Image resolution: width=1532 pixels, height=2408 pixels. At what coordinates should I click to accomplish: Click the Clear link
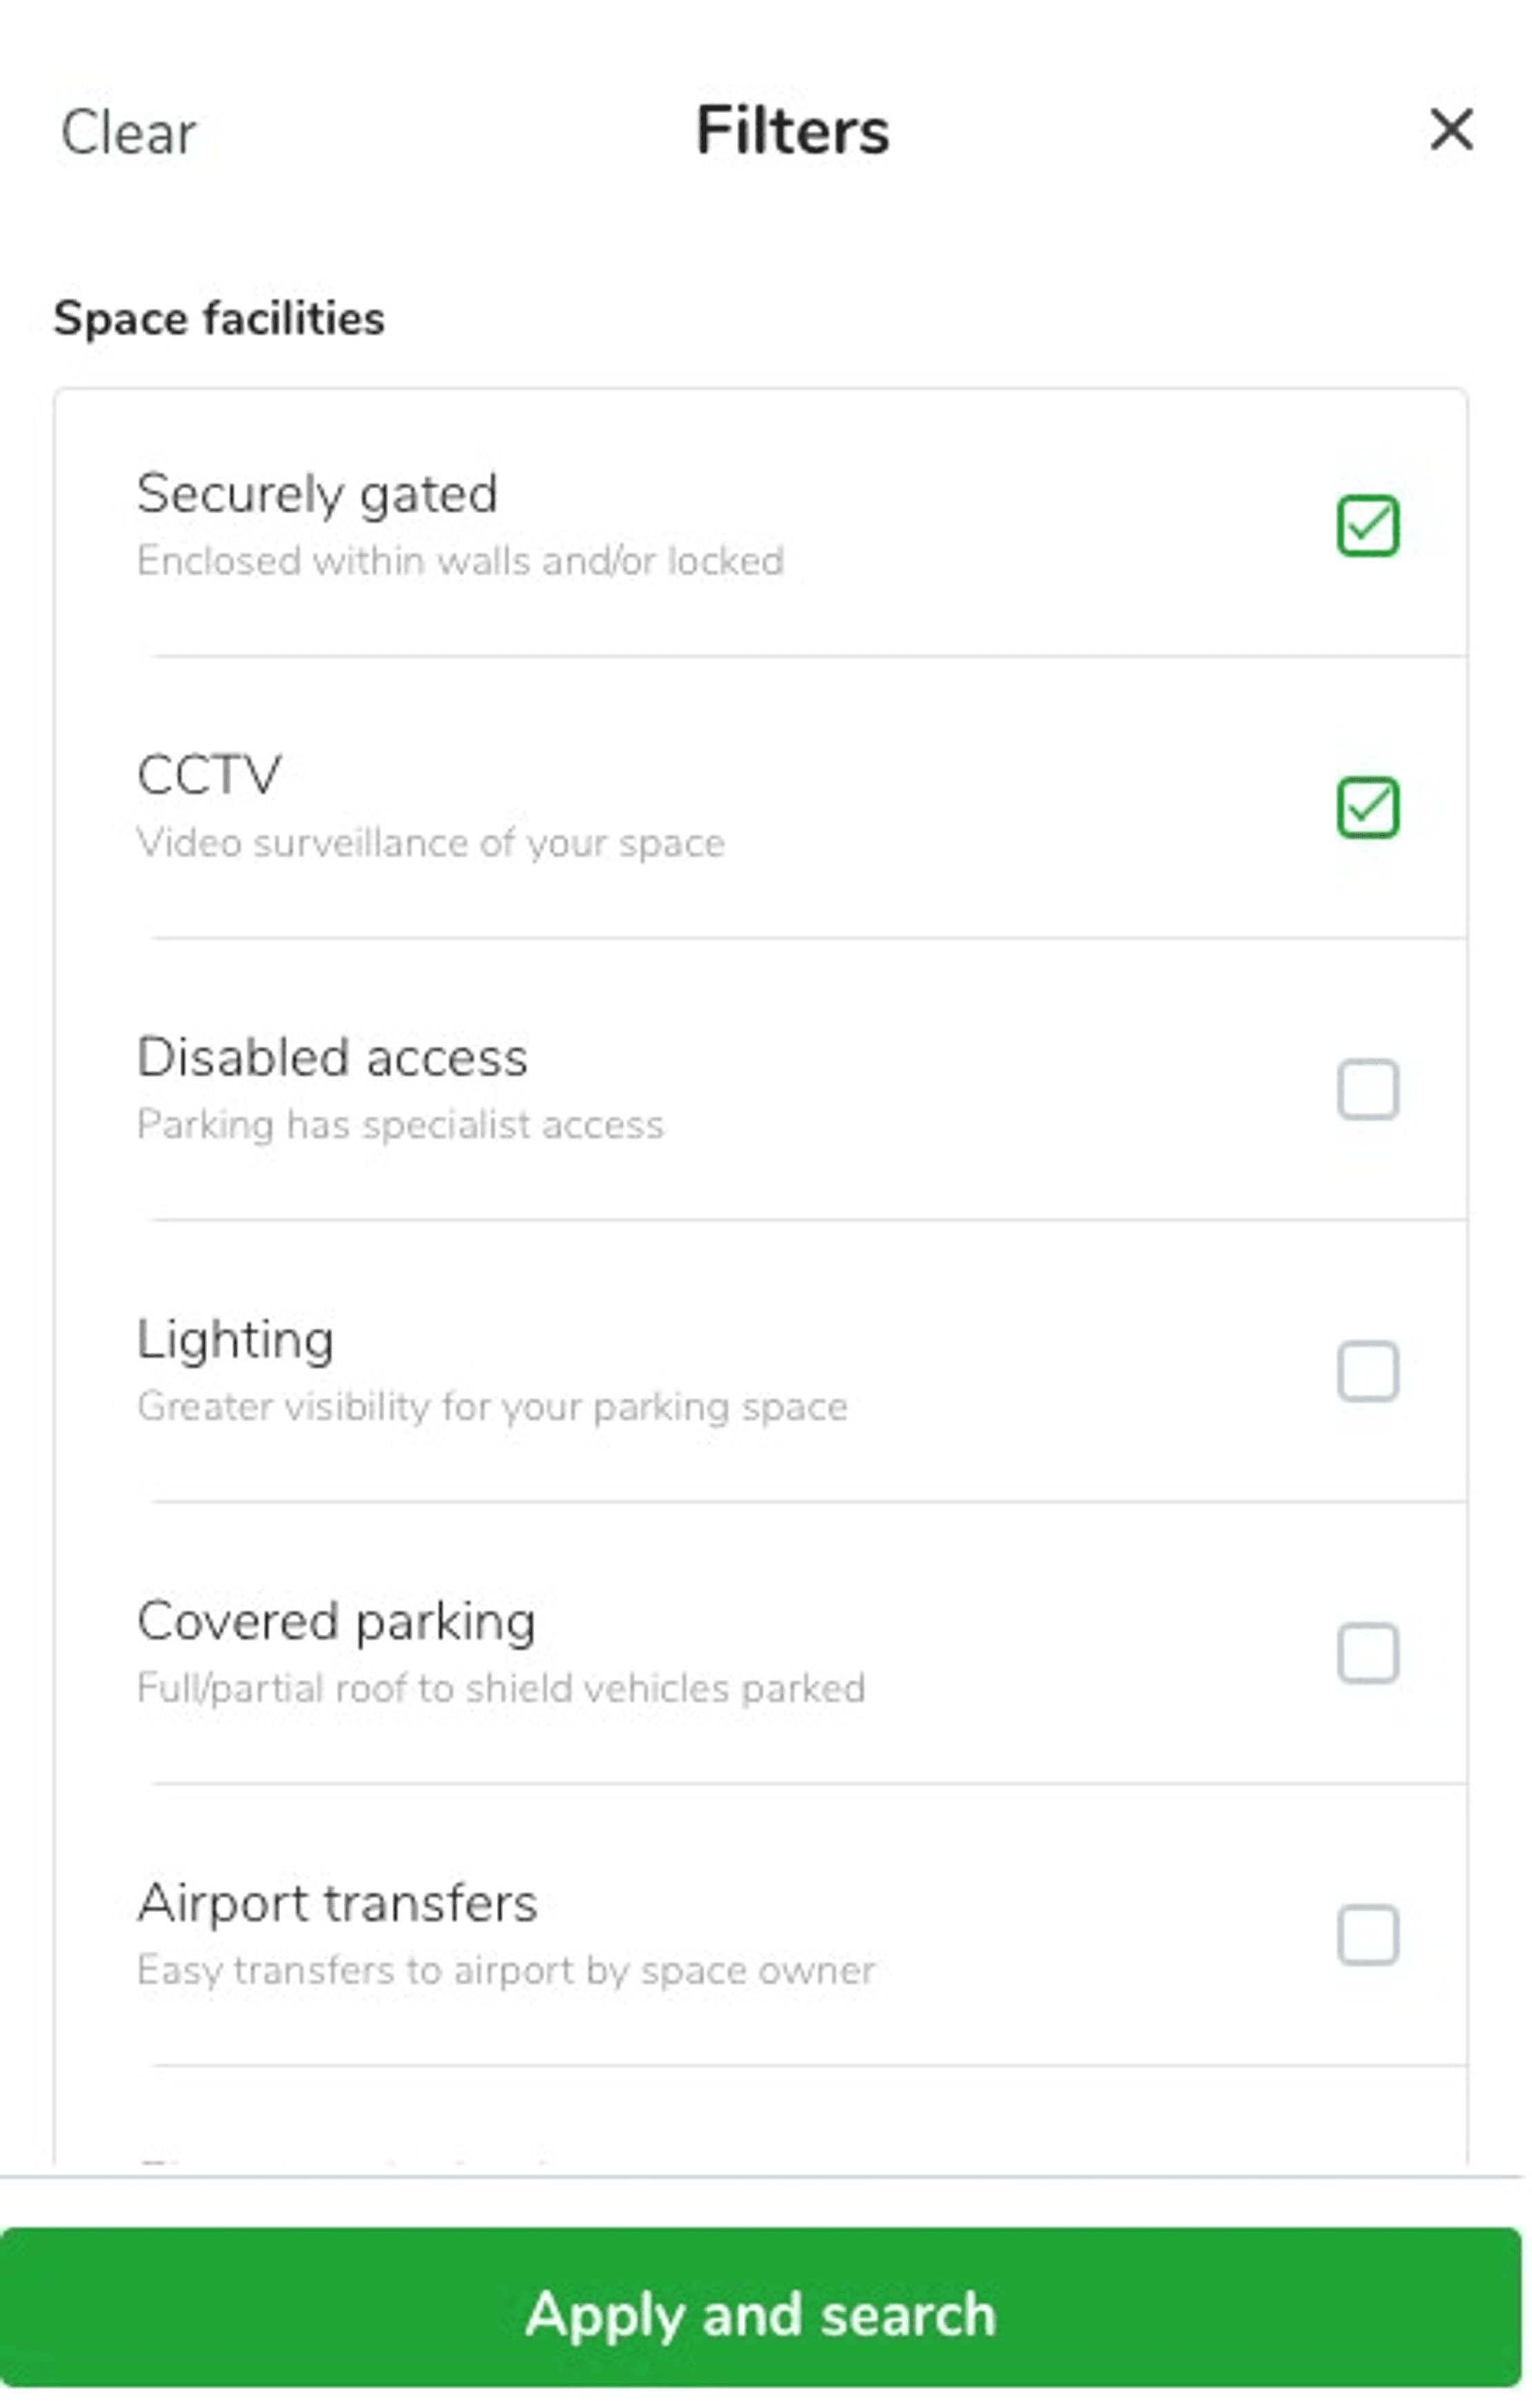point(128,132)
